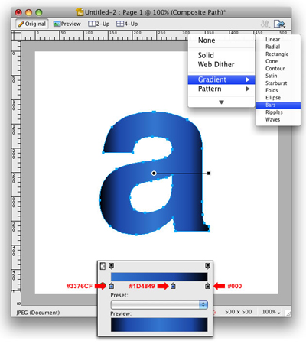Select the square gradient end handle

pyautogui.click(x=209, y=173)
